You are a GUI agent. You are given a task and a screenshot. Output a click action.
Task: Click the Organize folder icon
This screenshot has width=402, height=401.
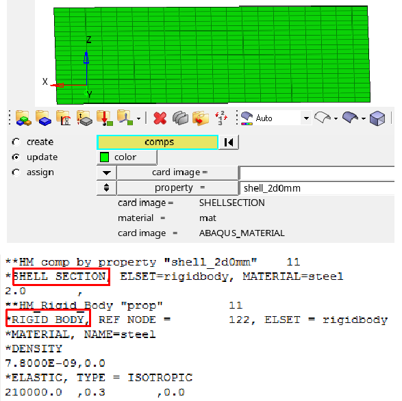click(x=201, y=118)
